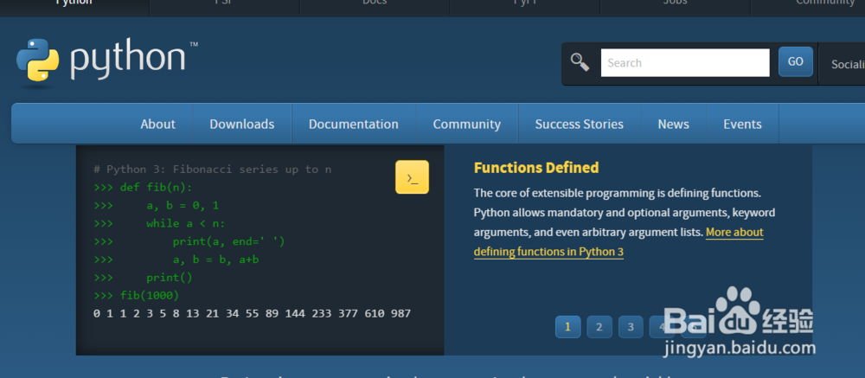Select Community in the main navigation bar
This screenshot has height=378, width=865.
tap(466, 124)
